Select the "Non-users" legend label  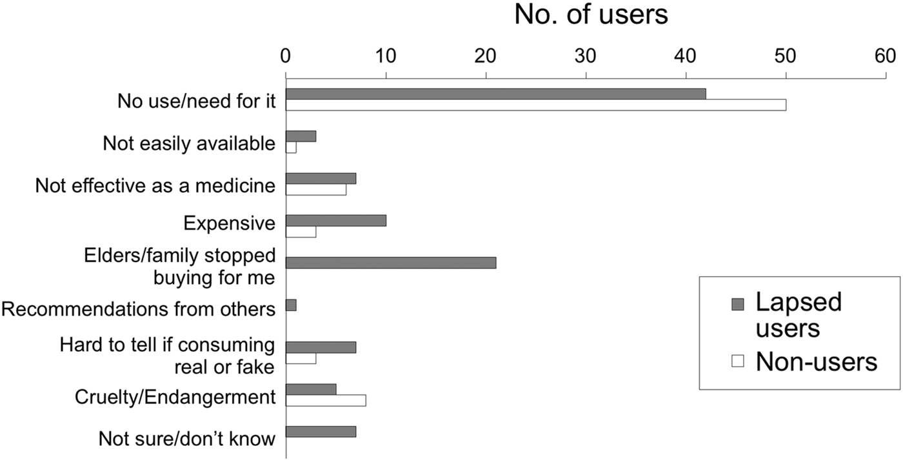(x=815, y=362)
